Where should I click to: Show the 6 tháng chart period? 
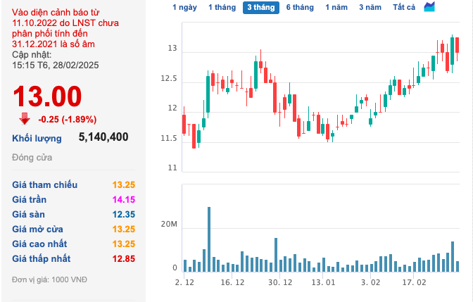300,7
